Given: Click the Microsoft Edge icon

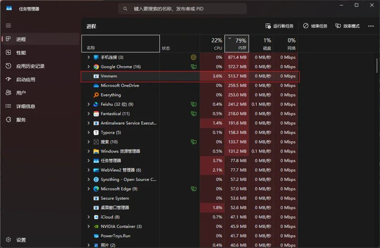Looking at the screenshot, I should (x=96, y=189).
